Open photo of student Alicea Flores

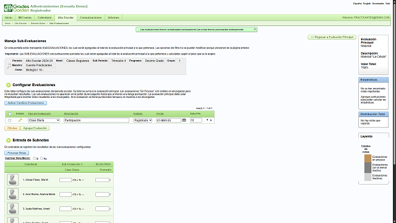pos(12,180)
